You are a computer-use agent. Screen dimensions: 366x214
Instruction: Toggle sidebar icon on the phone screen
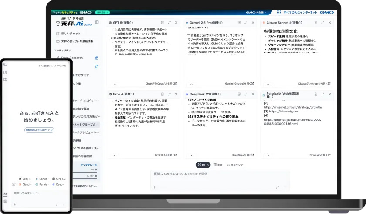[5, 65]
